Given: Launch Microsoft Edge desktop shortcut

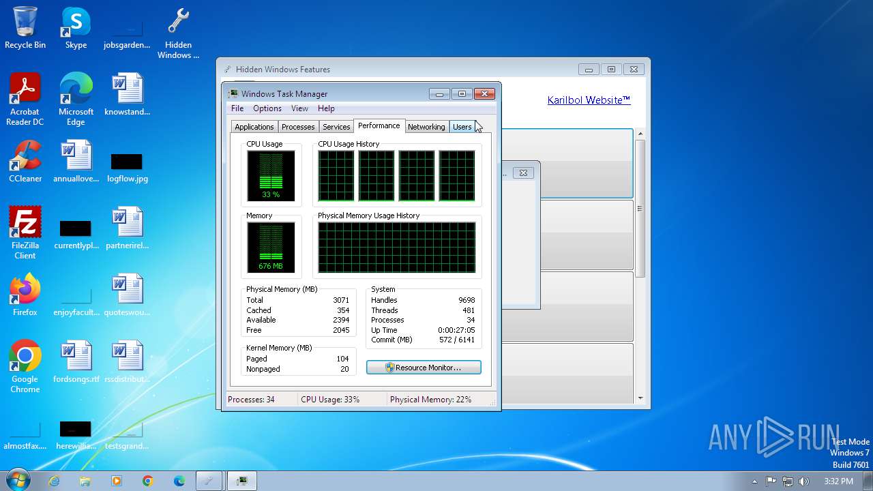Looking at the screenshot, I should 76,100.
